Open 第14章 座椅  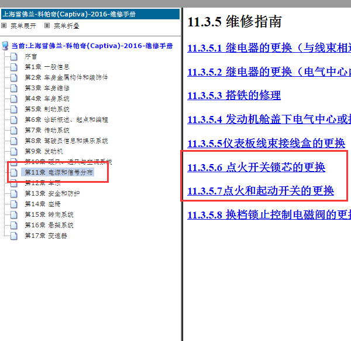(x=43, y=204)
